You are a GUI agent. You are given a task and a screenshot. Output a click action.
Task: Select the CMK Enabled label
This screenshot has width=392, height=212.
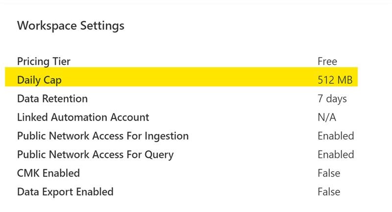click(49, 173)
